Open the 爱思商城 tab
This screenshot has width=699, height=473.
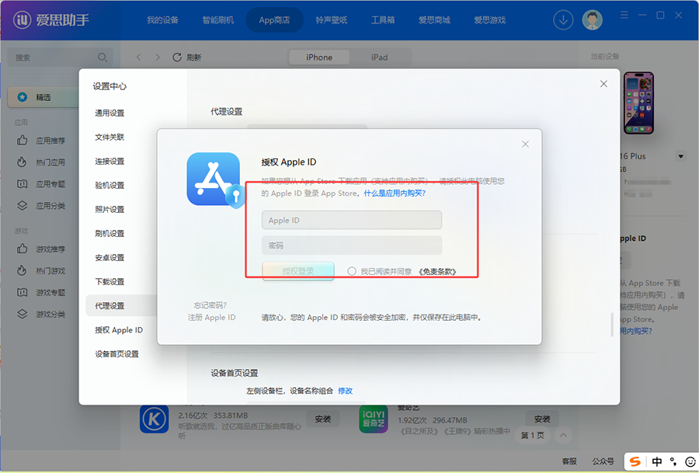(434, 20)
